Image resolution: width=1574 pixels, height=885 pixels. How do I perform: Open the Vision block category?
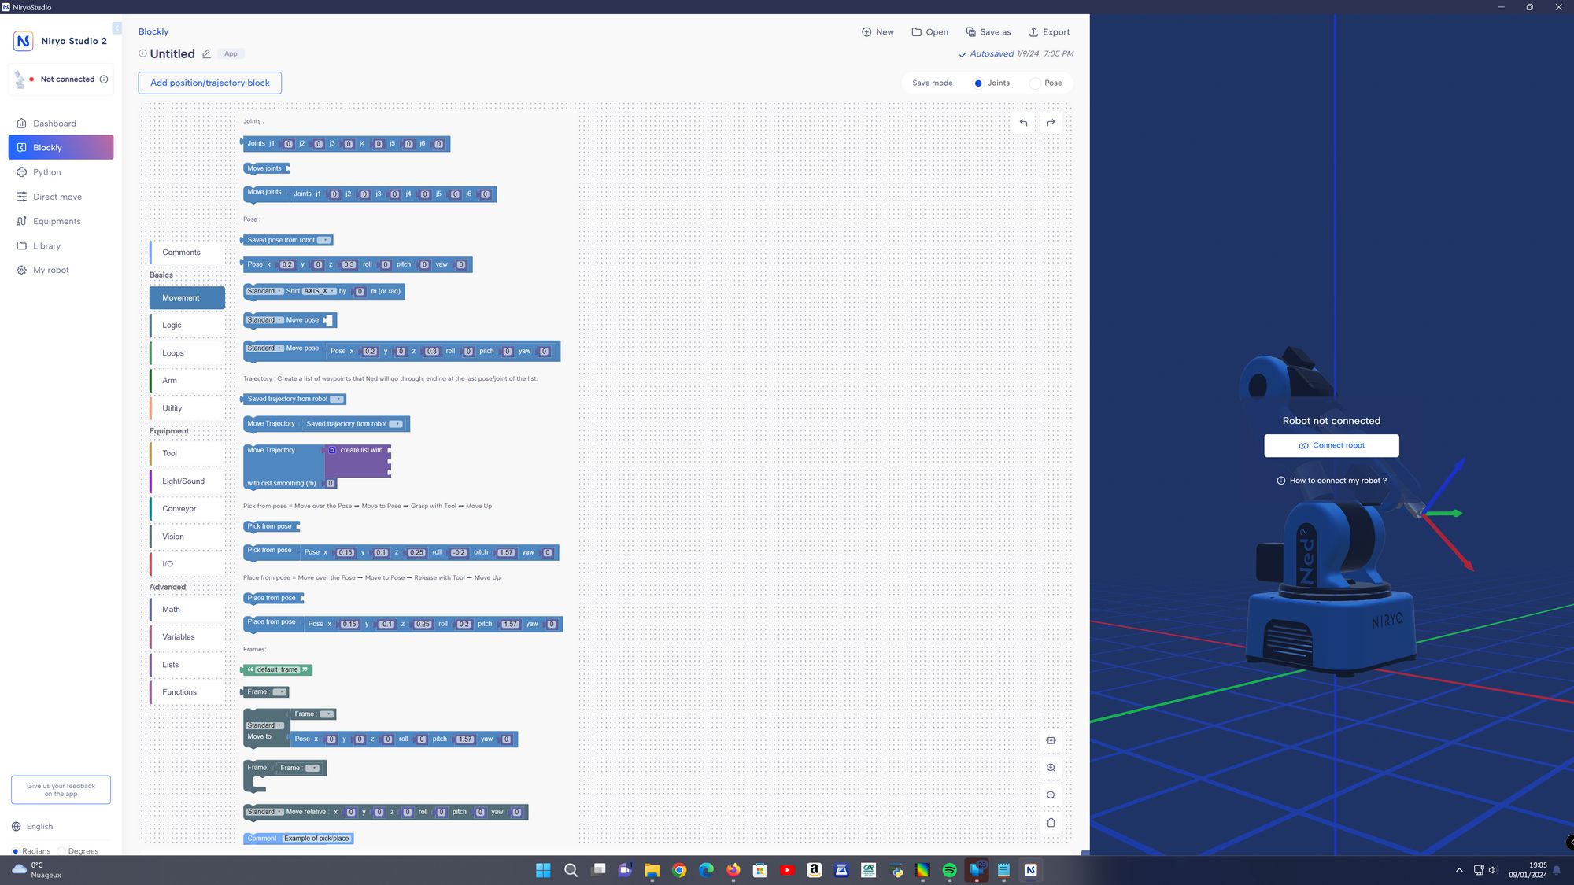(187, 537)
